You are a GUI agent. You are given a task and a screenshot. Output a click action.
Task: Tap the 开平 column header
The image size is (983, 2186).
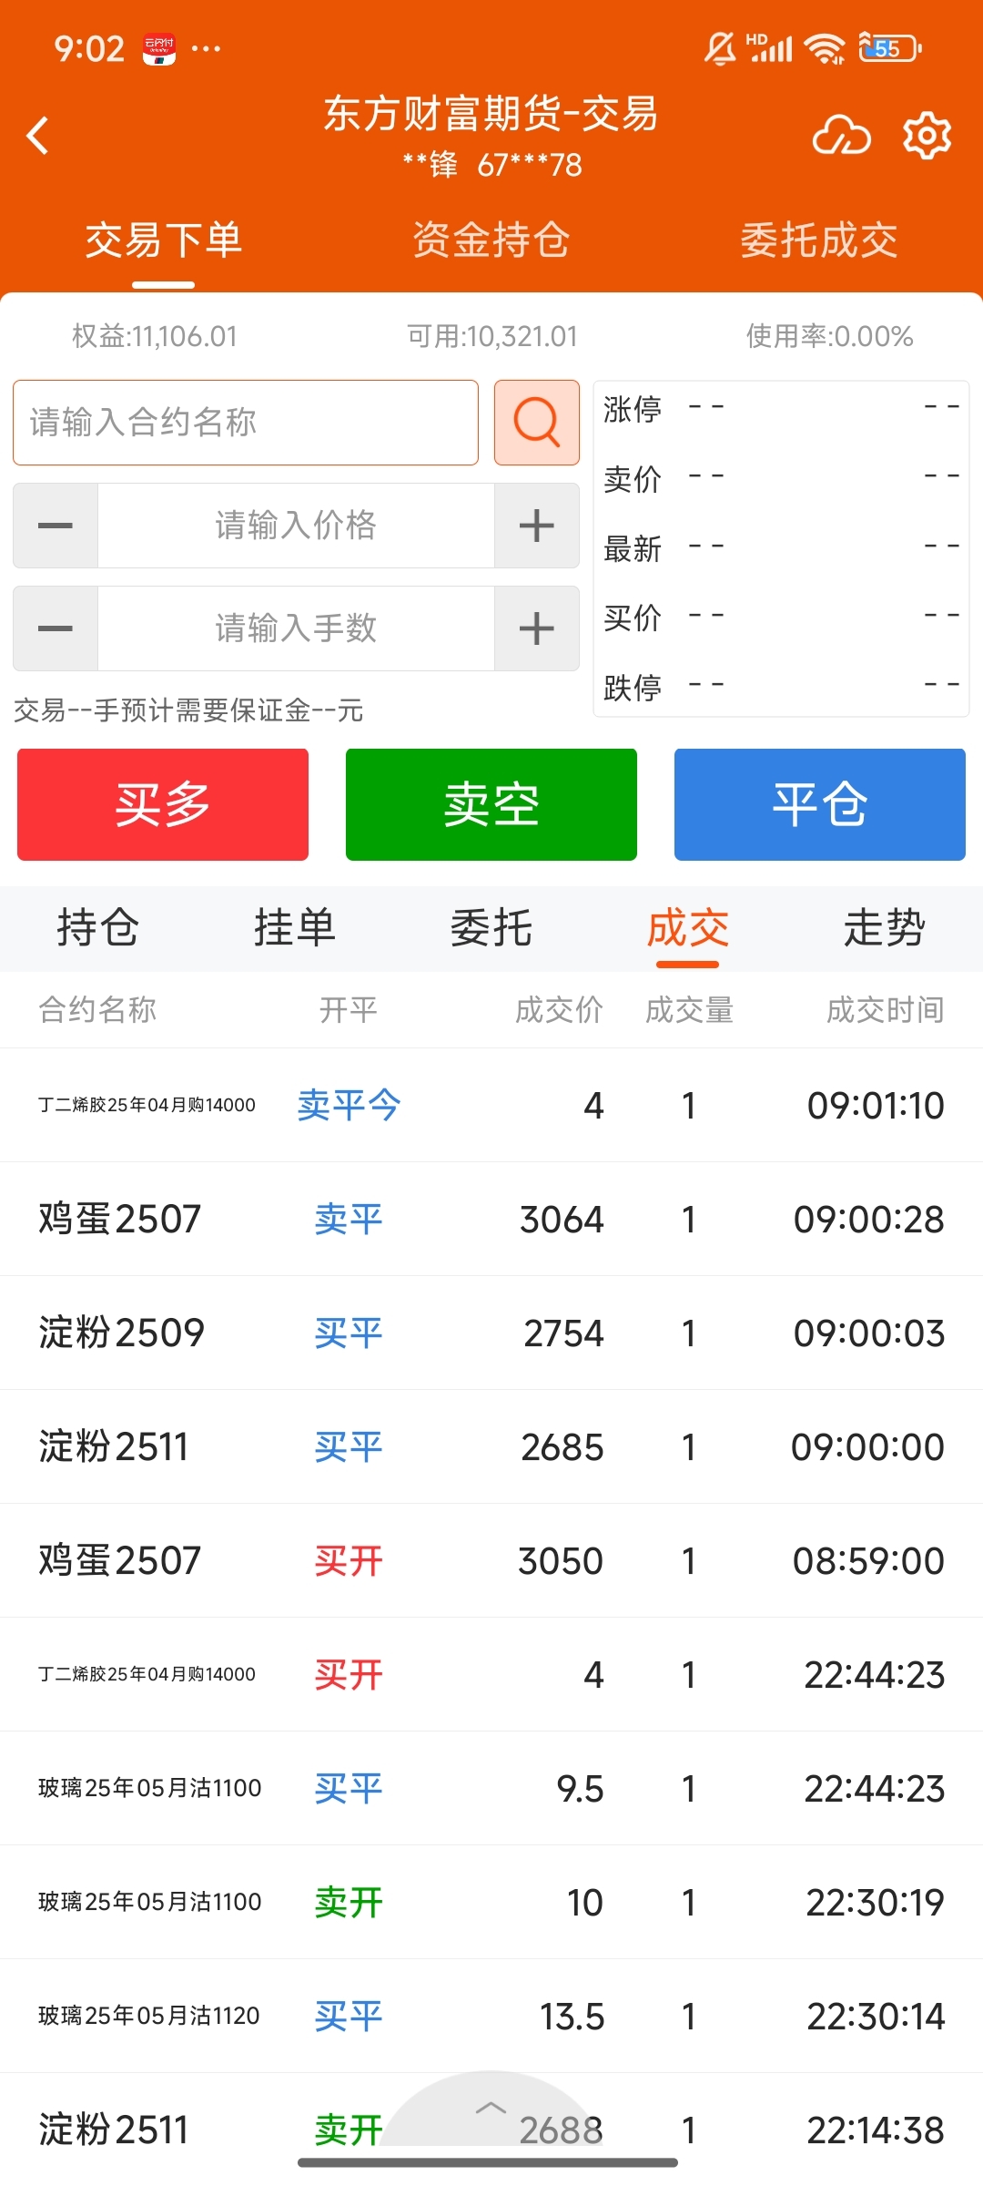[x=349, y=1009]
